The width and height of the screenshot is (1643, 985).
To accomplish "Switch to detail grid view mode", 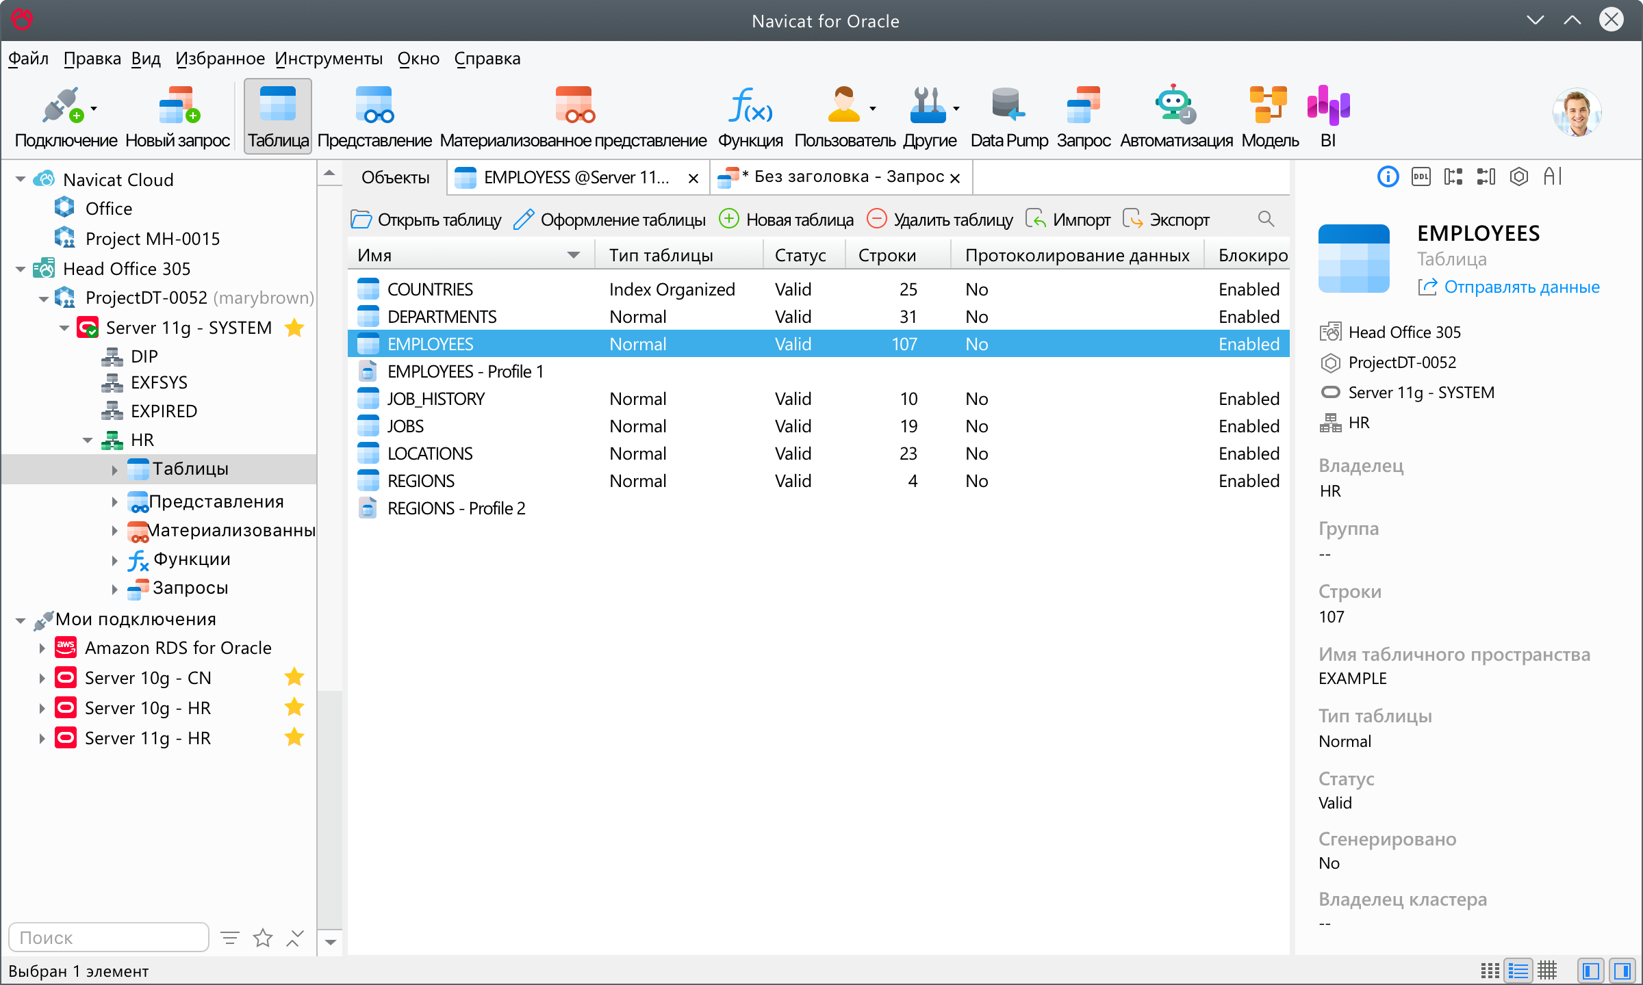I will pos(1547,971).
